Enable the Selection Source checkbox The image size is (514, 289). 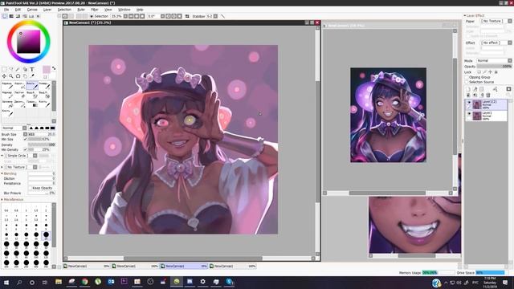[x=467, y=82]
